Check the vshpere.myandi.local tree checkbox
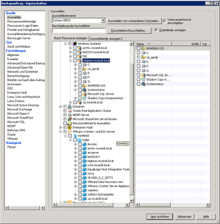This screenshot has width=220, height=224. point(75,61)
